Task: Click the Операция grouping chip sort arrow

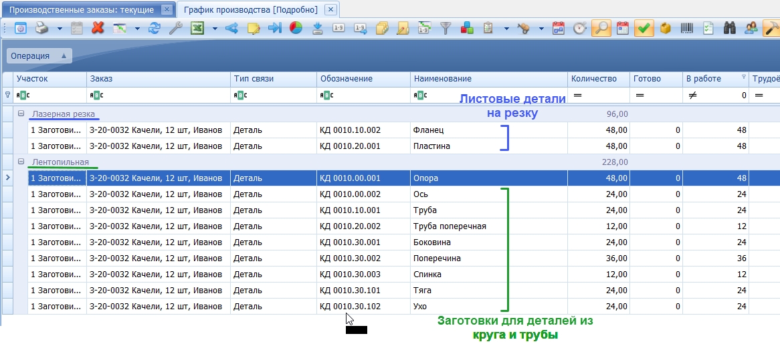Action: [64, 56]
